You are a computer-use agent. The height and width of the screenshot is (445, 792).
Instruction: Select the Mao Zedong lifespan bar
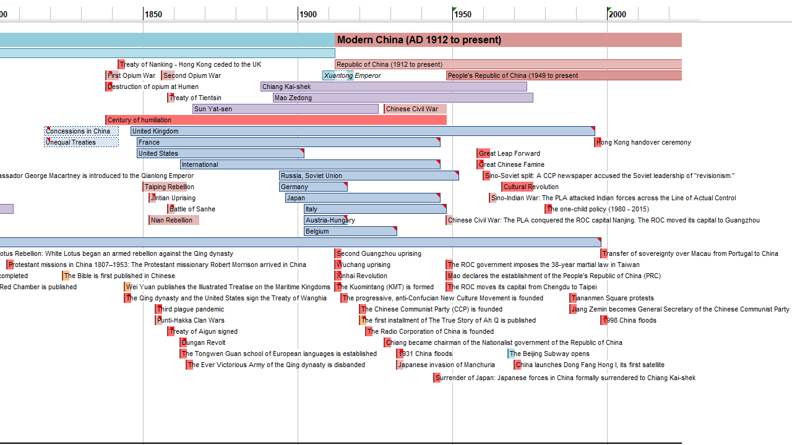pos(402,98)
